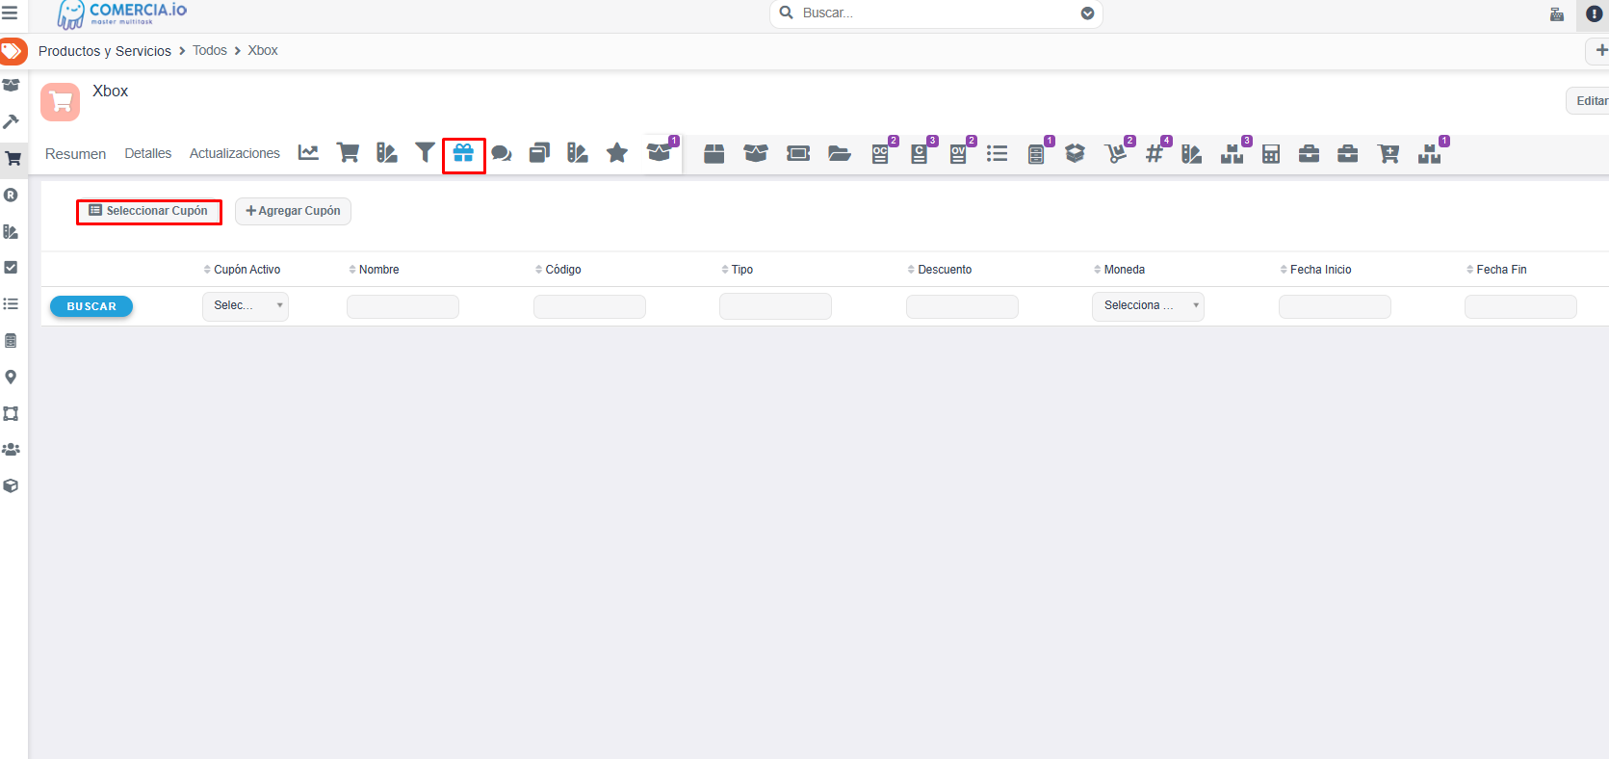
Task: Open the Moneda filter dropdown
Action: pos(1148,306)
